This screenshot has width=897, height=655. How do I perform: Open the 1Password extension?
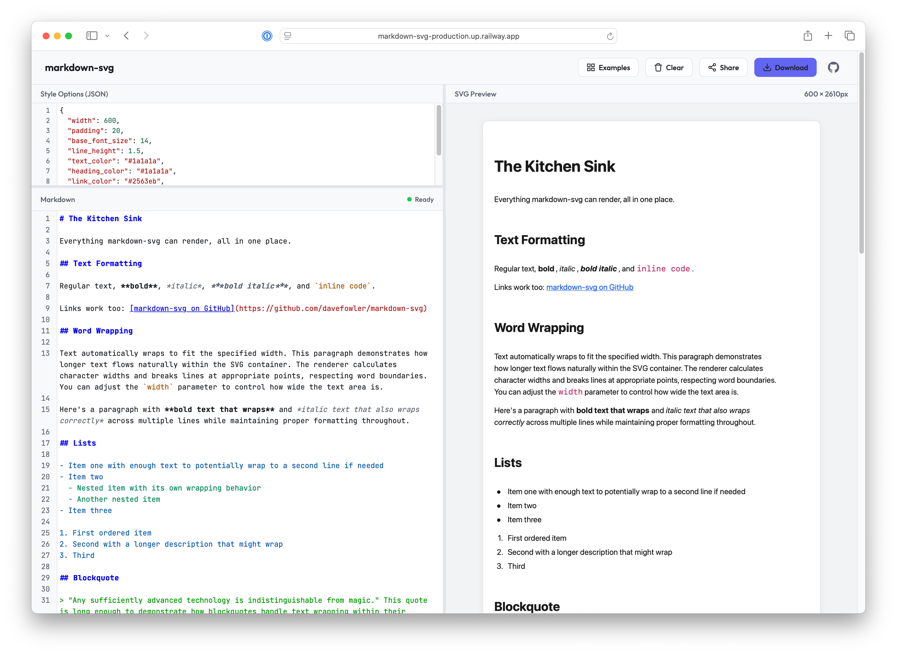point(267,36)
